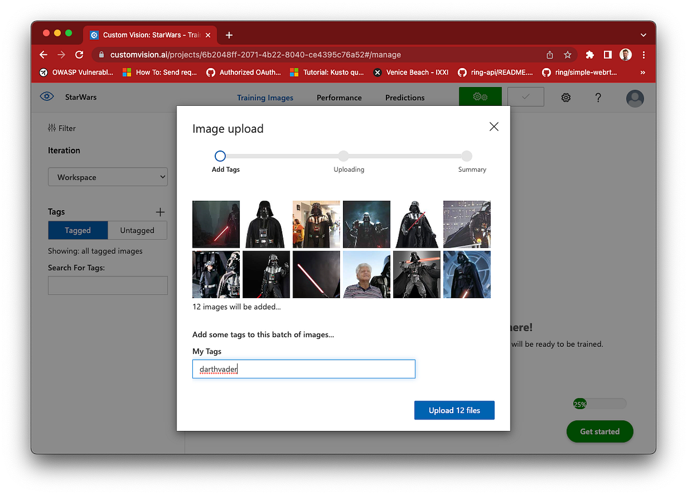Select Vader with officer thumbnail
Image resolution: width=687 pixels, height=495 pixels.
coord(216,274)
